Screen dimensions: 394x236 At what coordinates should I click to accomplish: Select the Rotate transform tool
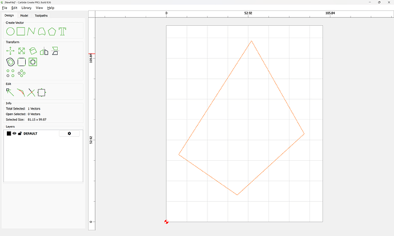tap(33, 51)
